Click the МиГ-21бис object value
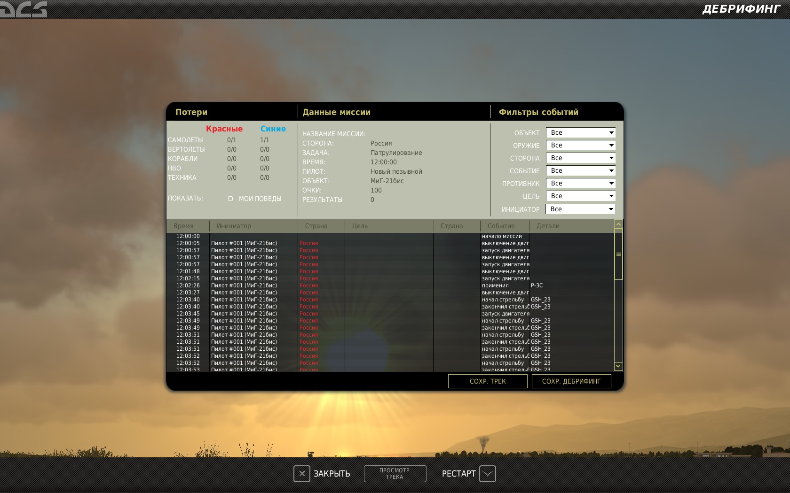 coord(387,181)
